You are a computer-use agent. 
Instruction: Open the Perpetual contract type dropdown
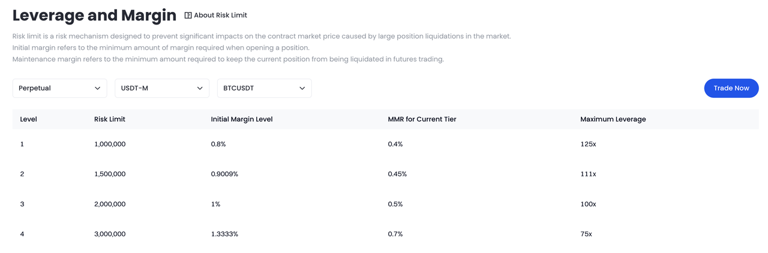click(59, 88)
